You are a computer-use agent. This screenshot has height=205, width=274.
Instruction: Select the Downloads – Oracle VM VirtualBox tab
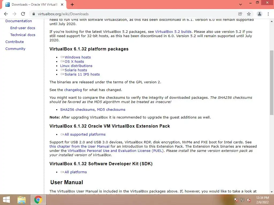pos(34,5)
